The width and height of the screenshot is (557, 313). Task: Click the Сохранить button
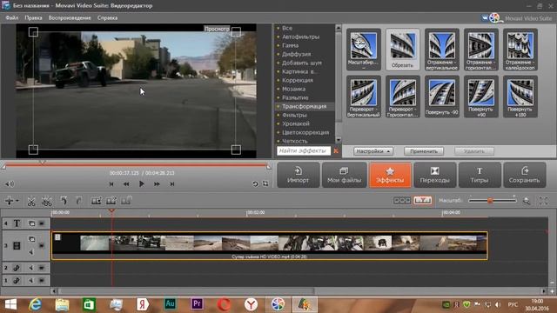[524, 175]
